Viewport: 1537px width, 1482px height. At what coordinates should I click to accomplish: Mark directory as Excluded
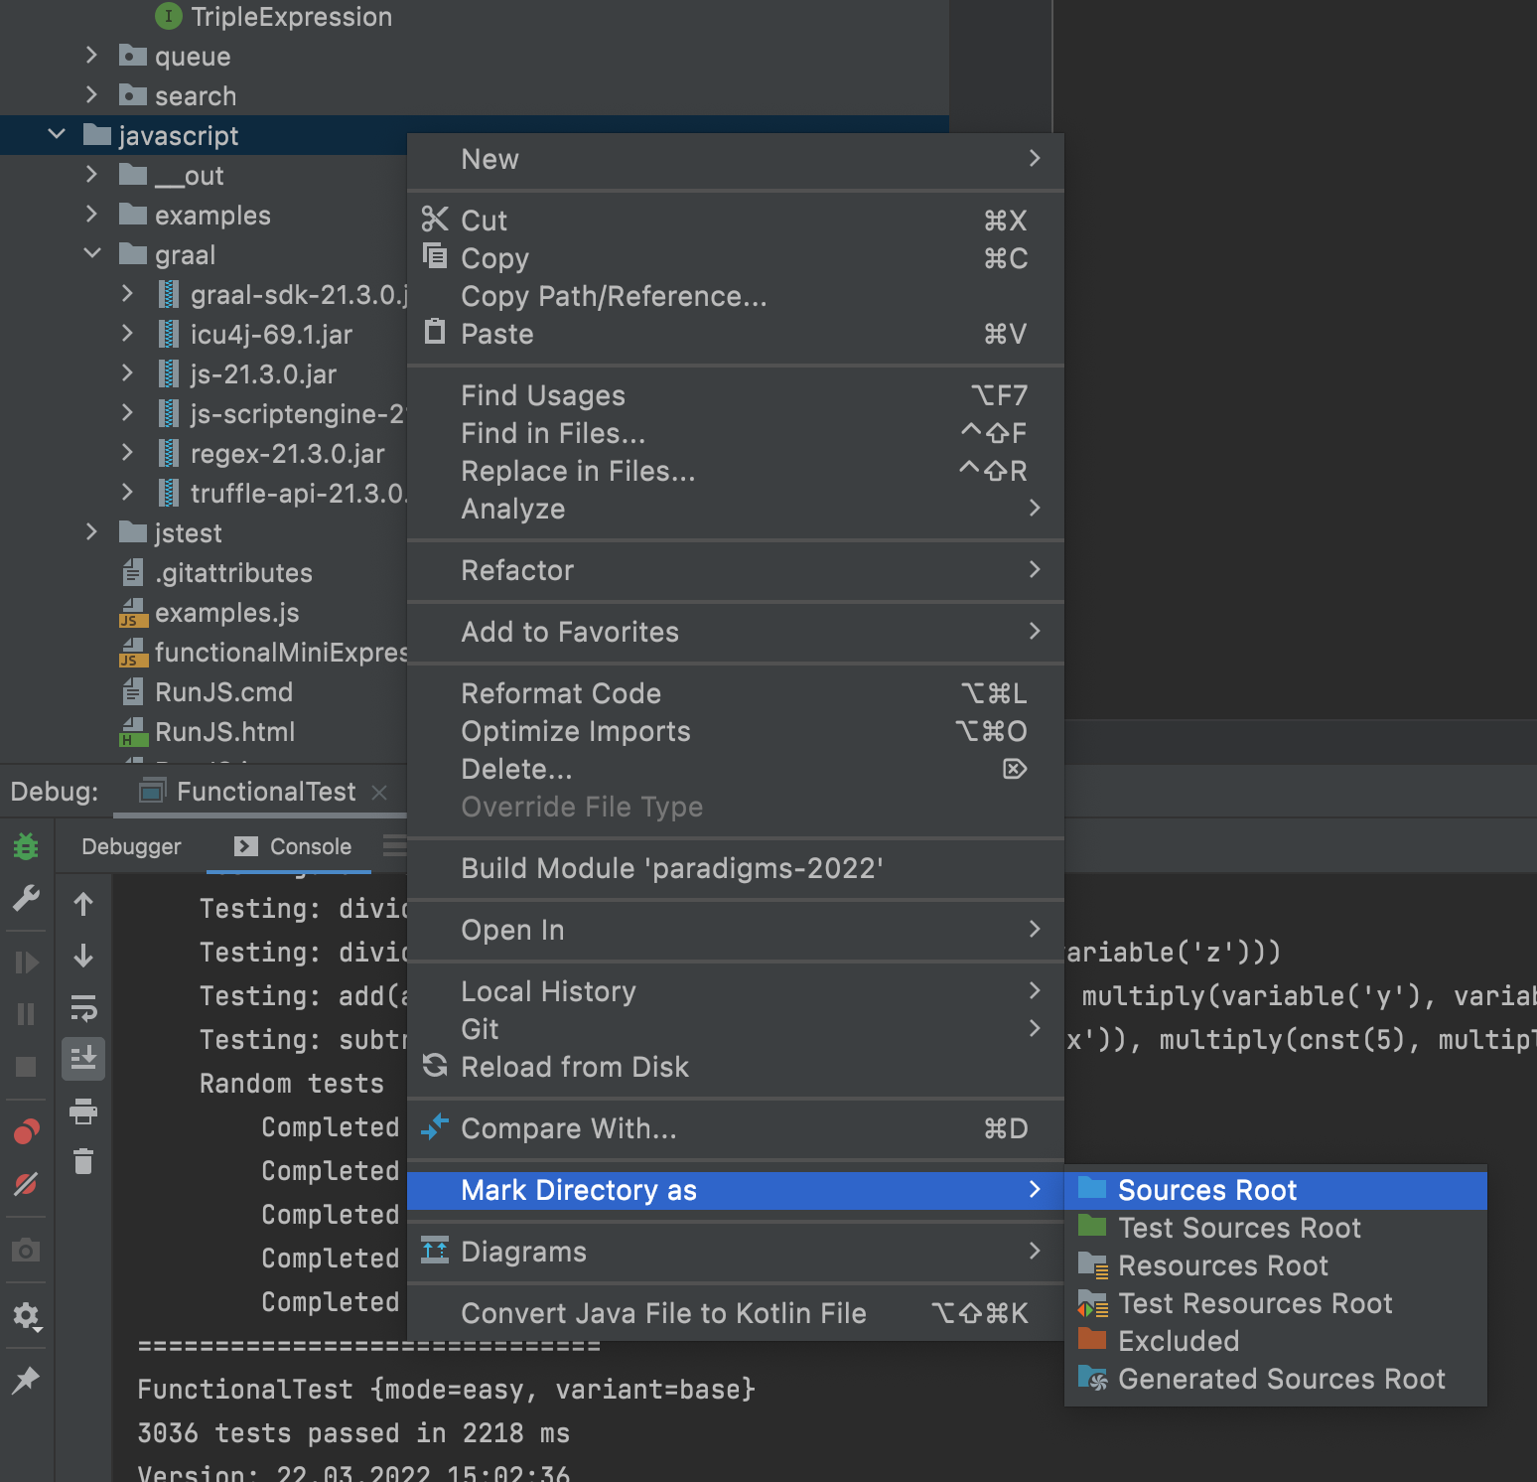pyautogui.click(x=1275, y=1341)
